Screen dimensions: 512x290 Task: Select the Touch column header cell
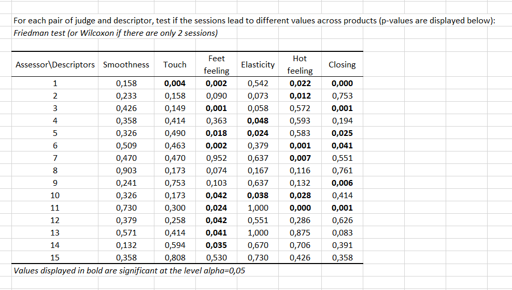[175, 65]
